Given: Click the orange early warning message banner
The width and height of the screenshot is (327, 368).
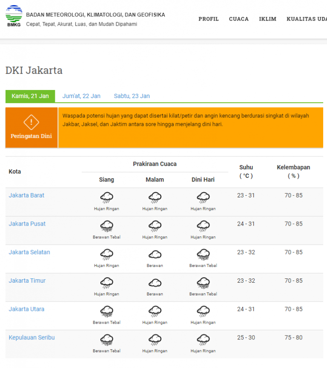Looking at the screenshot, I should pyautogui.click(x=190, y=127).
